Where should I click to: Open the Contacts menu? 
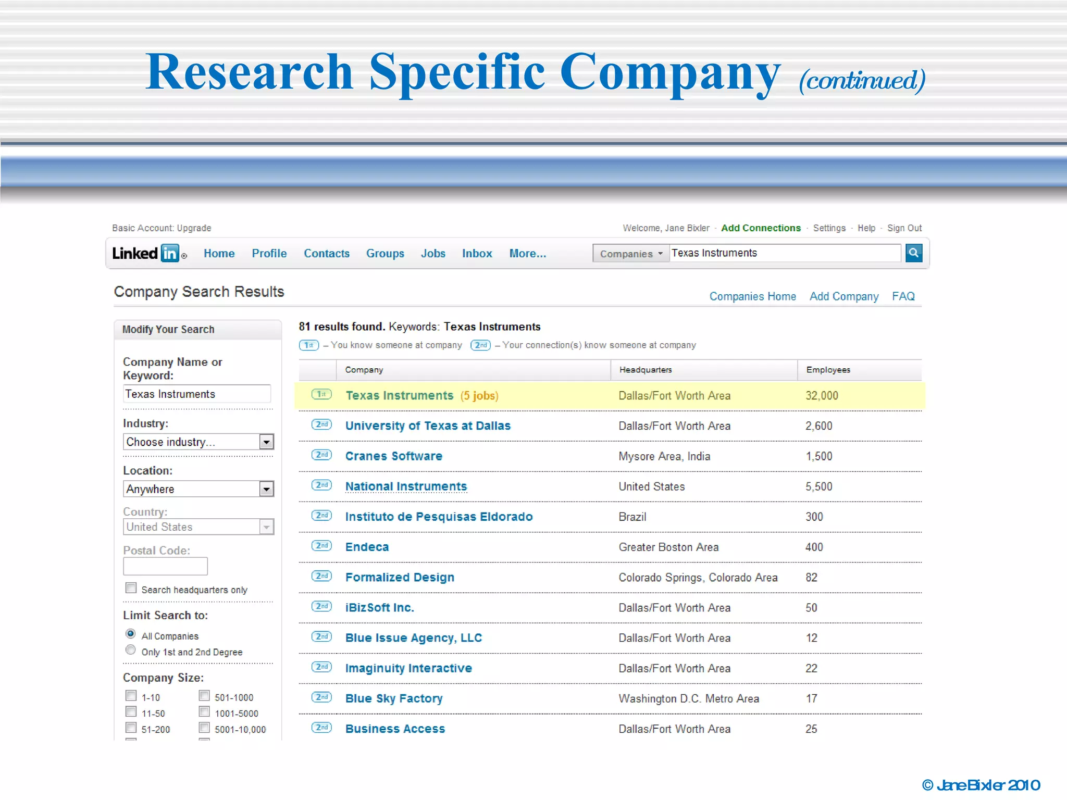pos(327,253)
